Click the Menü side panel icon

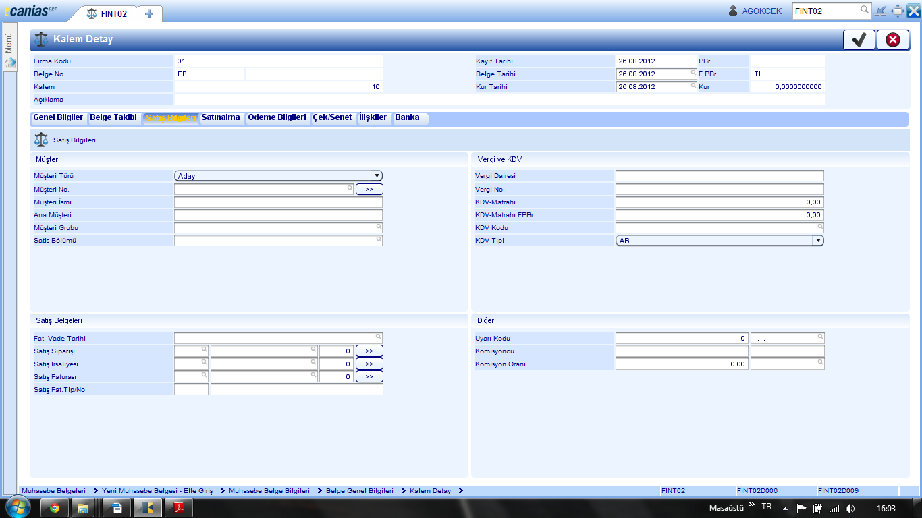pyautogui.click(x=10, y=62)
